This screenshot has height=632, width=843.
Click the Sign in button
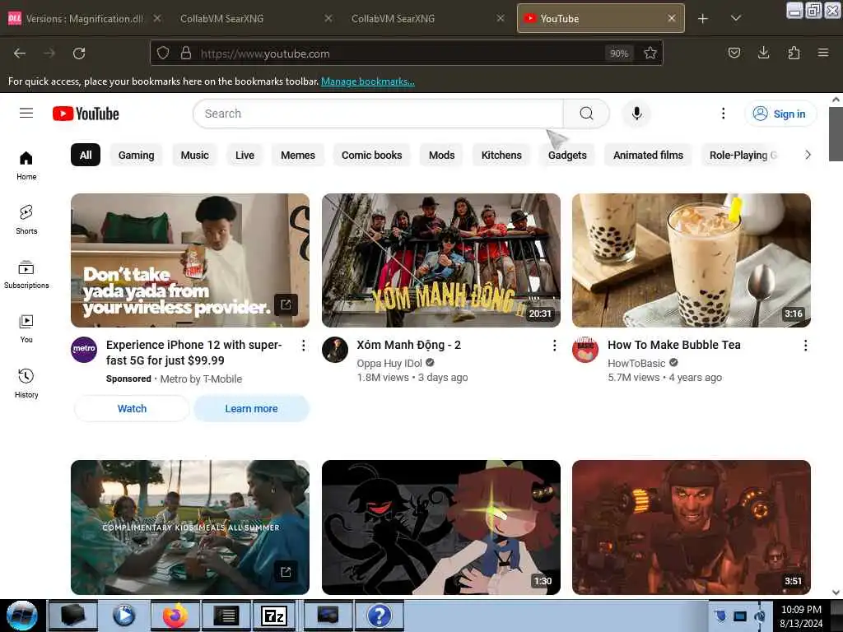780,114
